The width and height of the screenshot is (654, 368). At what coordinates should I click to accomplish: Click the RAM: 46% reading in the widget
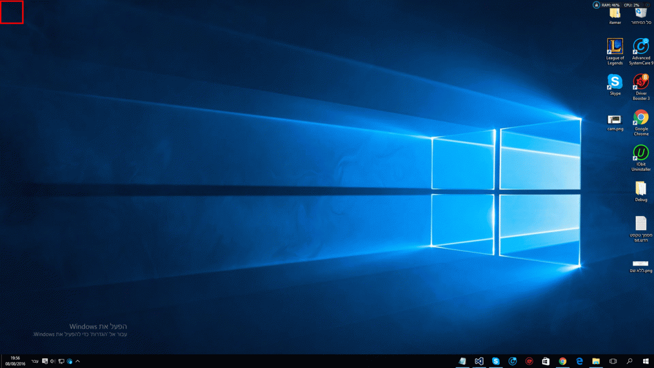[611, 5]
